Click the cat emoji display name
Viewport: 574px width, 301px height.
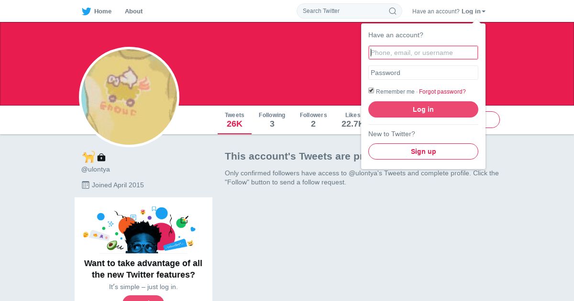[88, 157]
